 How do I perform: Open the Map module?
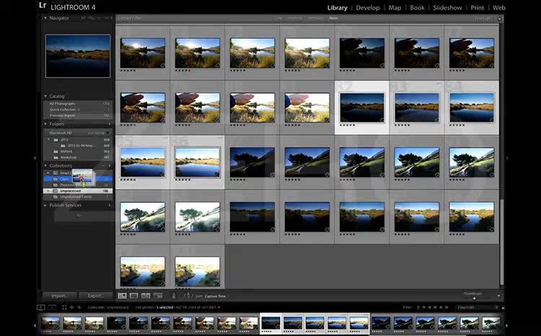click(395, 8)
